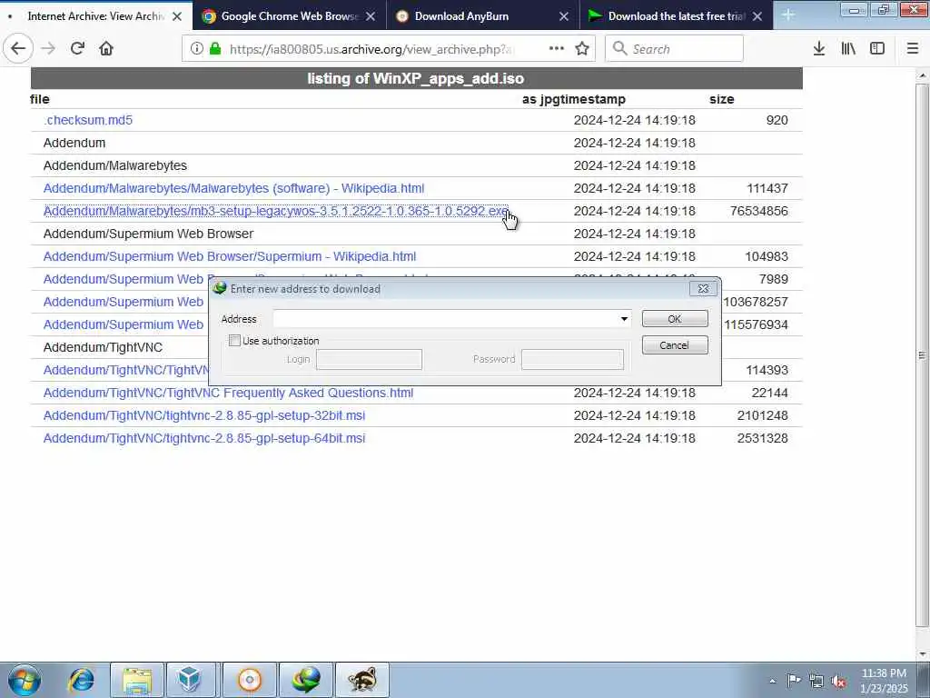Switch to Download the latest free trial tab

(676, 16)
